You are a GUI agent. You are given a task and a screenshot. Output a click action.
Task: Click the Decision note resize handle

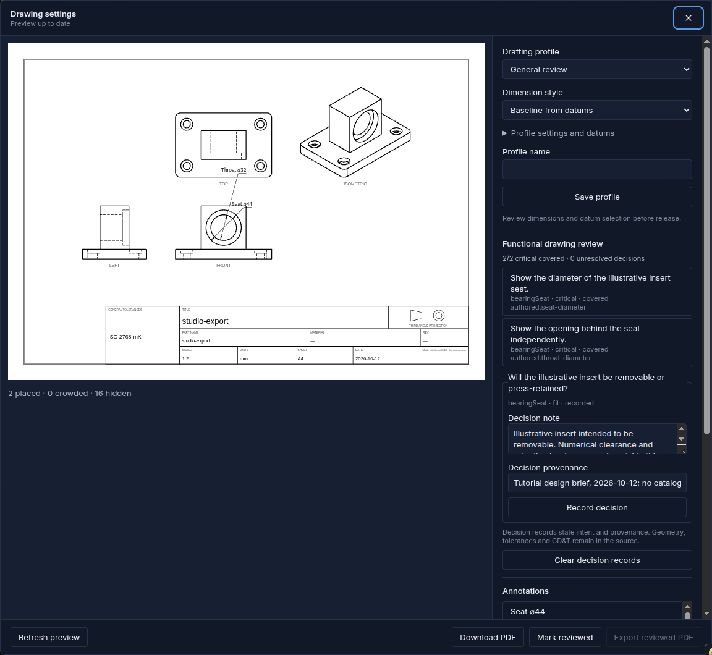(682, 449)
